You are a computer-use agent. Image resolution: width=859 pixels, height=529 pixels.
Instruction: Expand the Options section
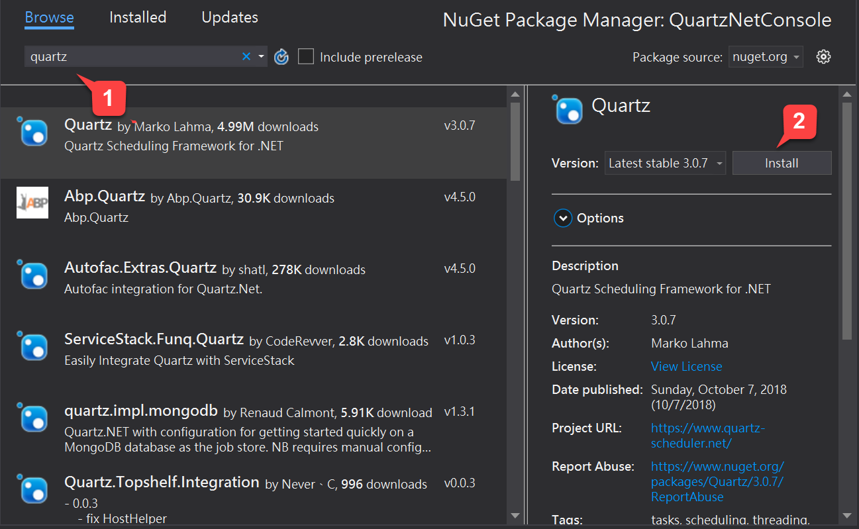[x=563, y=218]
